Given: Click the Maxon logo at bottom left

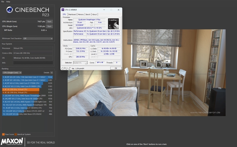Looking at the screenshot, I should 12,142.
